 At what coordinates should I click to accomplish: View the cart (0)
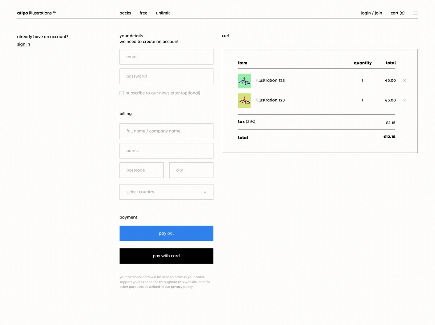tap(397, 13)
